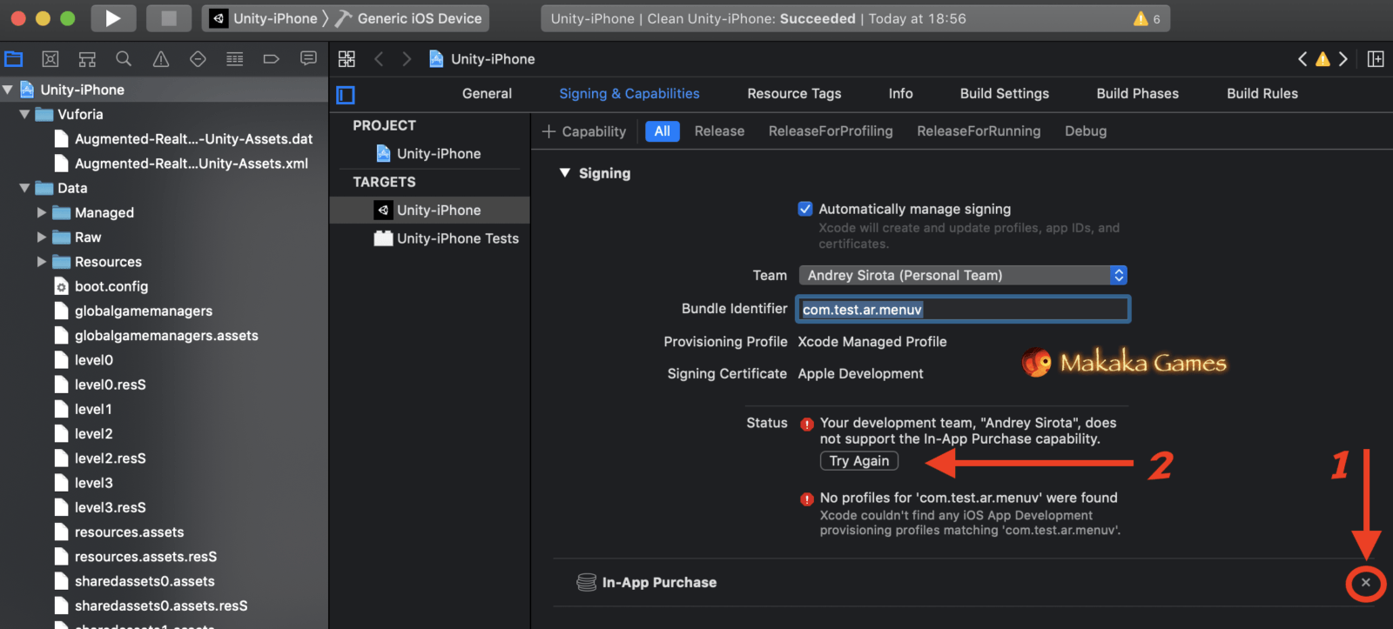The height and width of the screenshot is (629, 1393).
Task: Click the Stop button in toolbar
Action: [169, 18]
